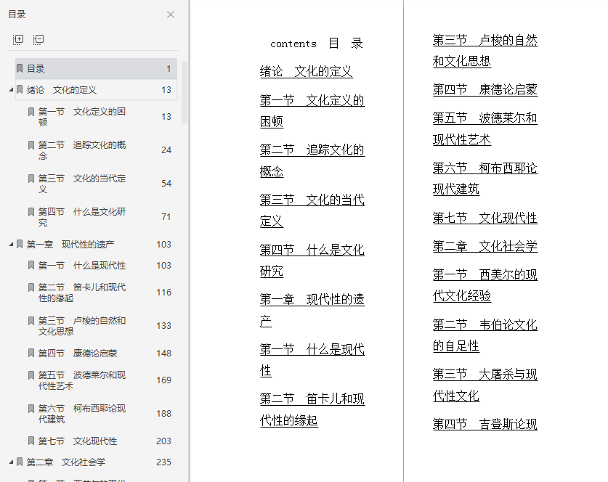Click page link 第四节 康德论启蒙
Screen dimensions: 608x482
(485, 90)
